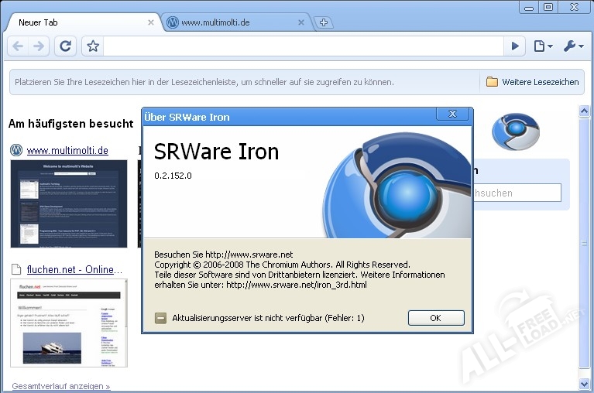Reload the current page

pos(66,46)
